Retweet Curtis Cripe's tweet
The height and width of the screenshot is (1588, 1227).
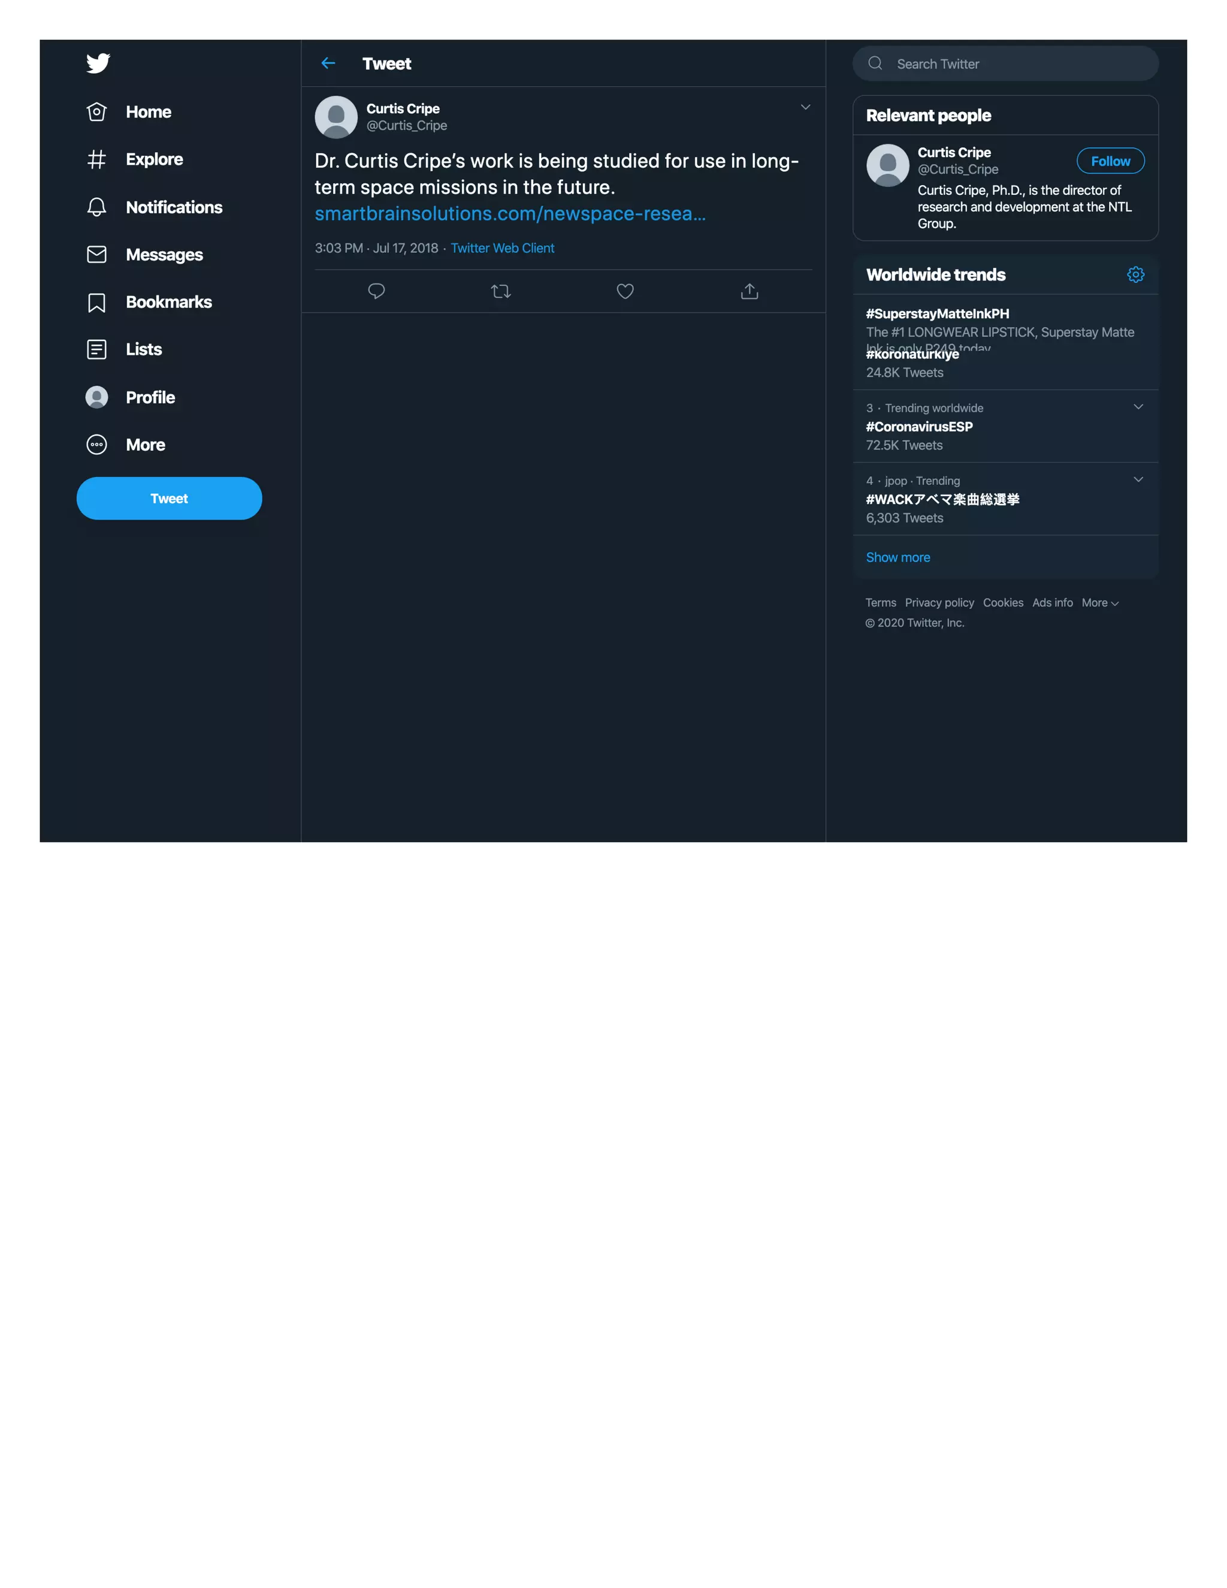click(501, 292)
